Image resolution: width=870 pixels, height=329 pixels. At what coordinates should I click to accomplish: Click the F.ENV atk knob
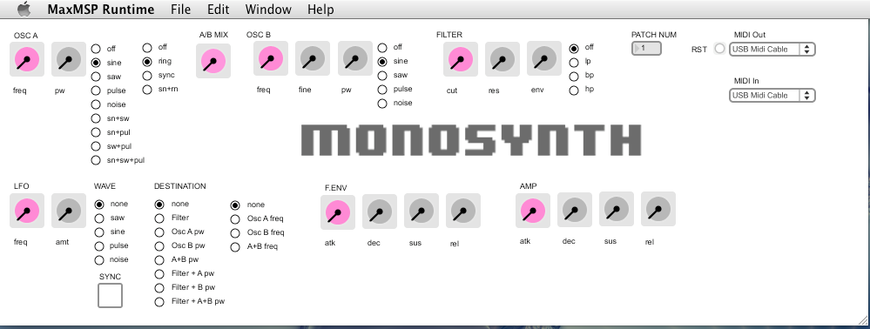click(x=338, y=212)
